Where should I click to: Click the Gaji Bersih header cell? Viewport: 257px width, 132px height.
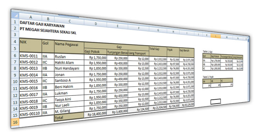(187, 53)
